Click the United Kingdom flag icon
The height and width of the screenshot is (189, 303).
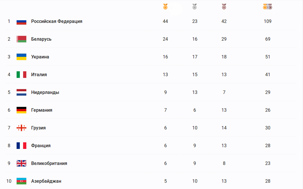[x=21, y=164]
